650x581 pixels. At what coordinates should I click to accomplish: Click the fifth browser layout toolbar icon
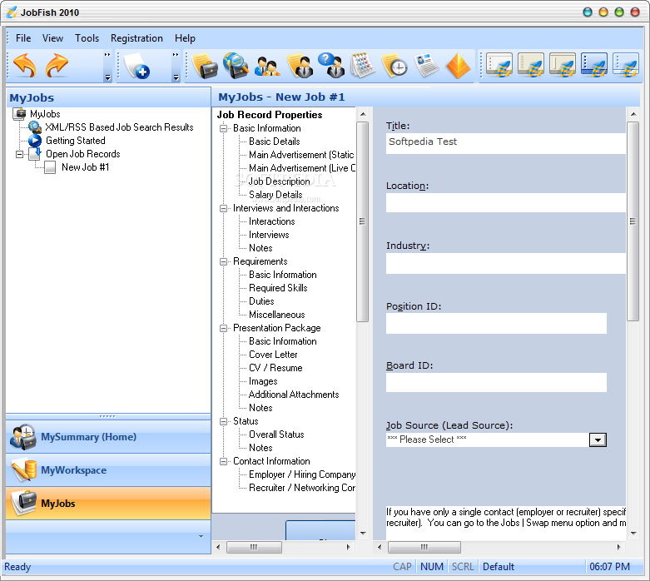coord(626,66)
